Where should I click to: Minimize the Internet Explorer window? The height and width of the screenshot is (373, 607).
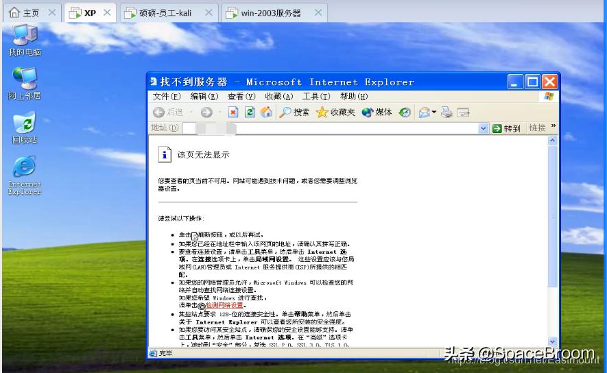point(515,82)
